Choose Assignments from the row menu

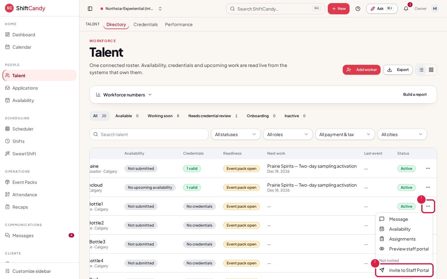point(404,239)
